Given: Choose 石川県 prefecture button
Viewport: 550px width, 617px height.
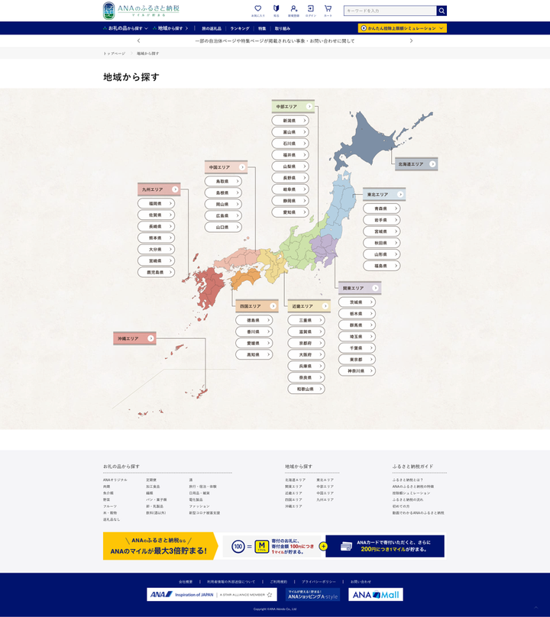Looking at the screenshot, I should coord(290,144).
